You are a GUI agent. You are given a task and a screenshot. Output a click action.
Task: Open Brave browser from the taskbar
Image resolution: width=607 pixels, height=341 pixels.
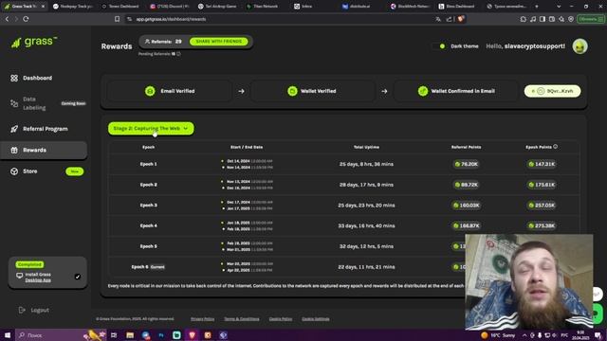192,335
